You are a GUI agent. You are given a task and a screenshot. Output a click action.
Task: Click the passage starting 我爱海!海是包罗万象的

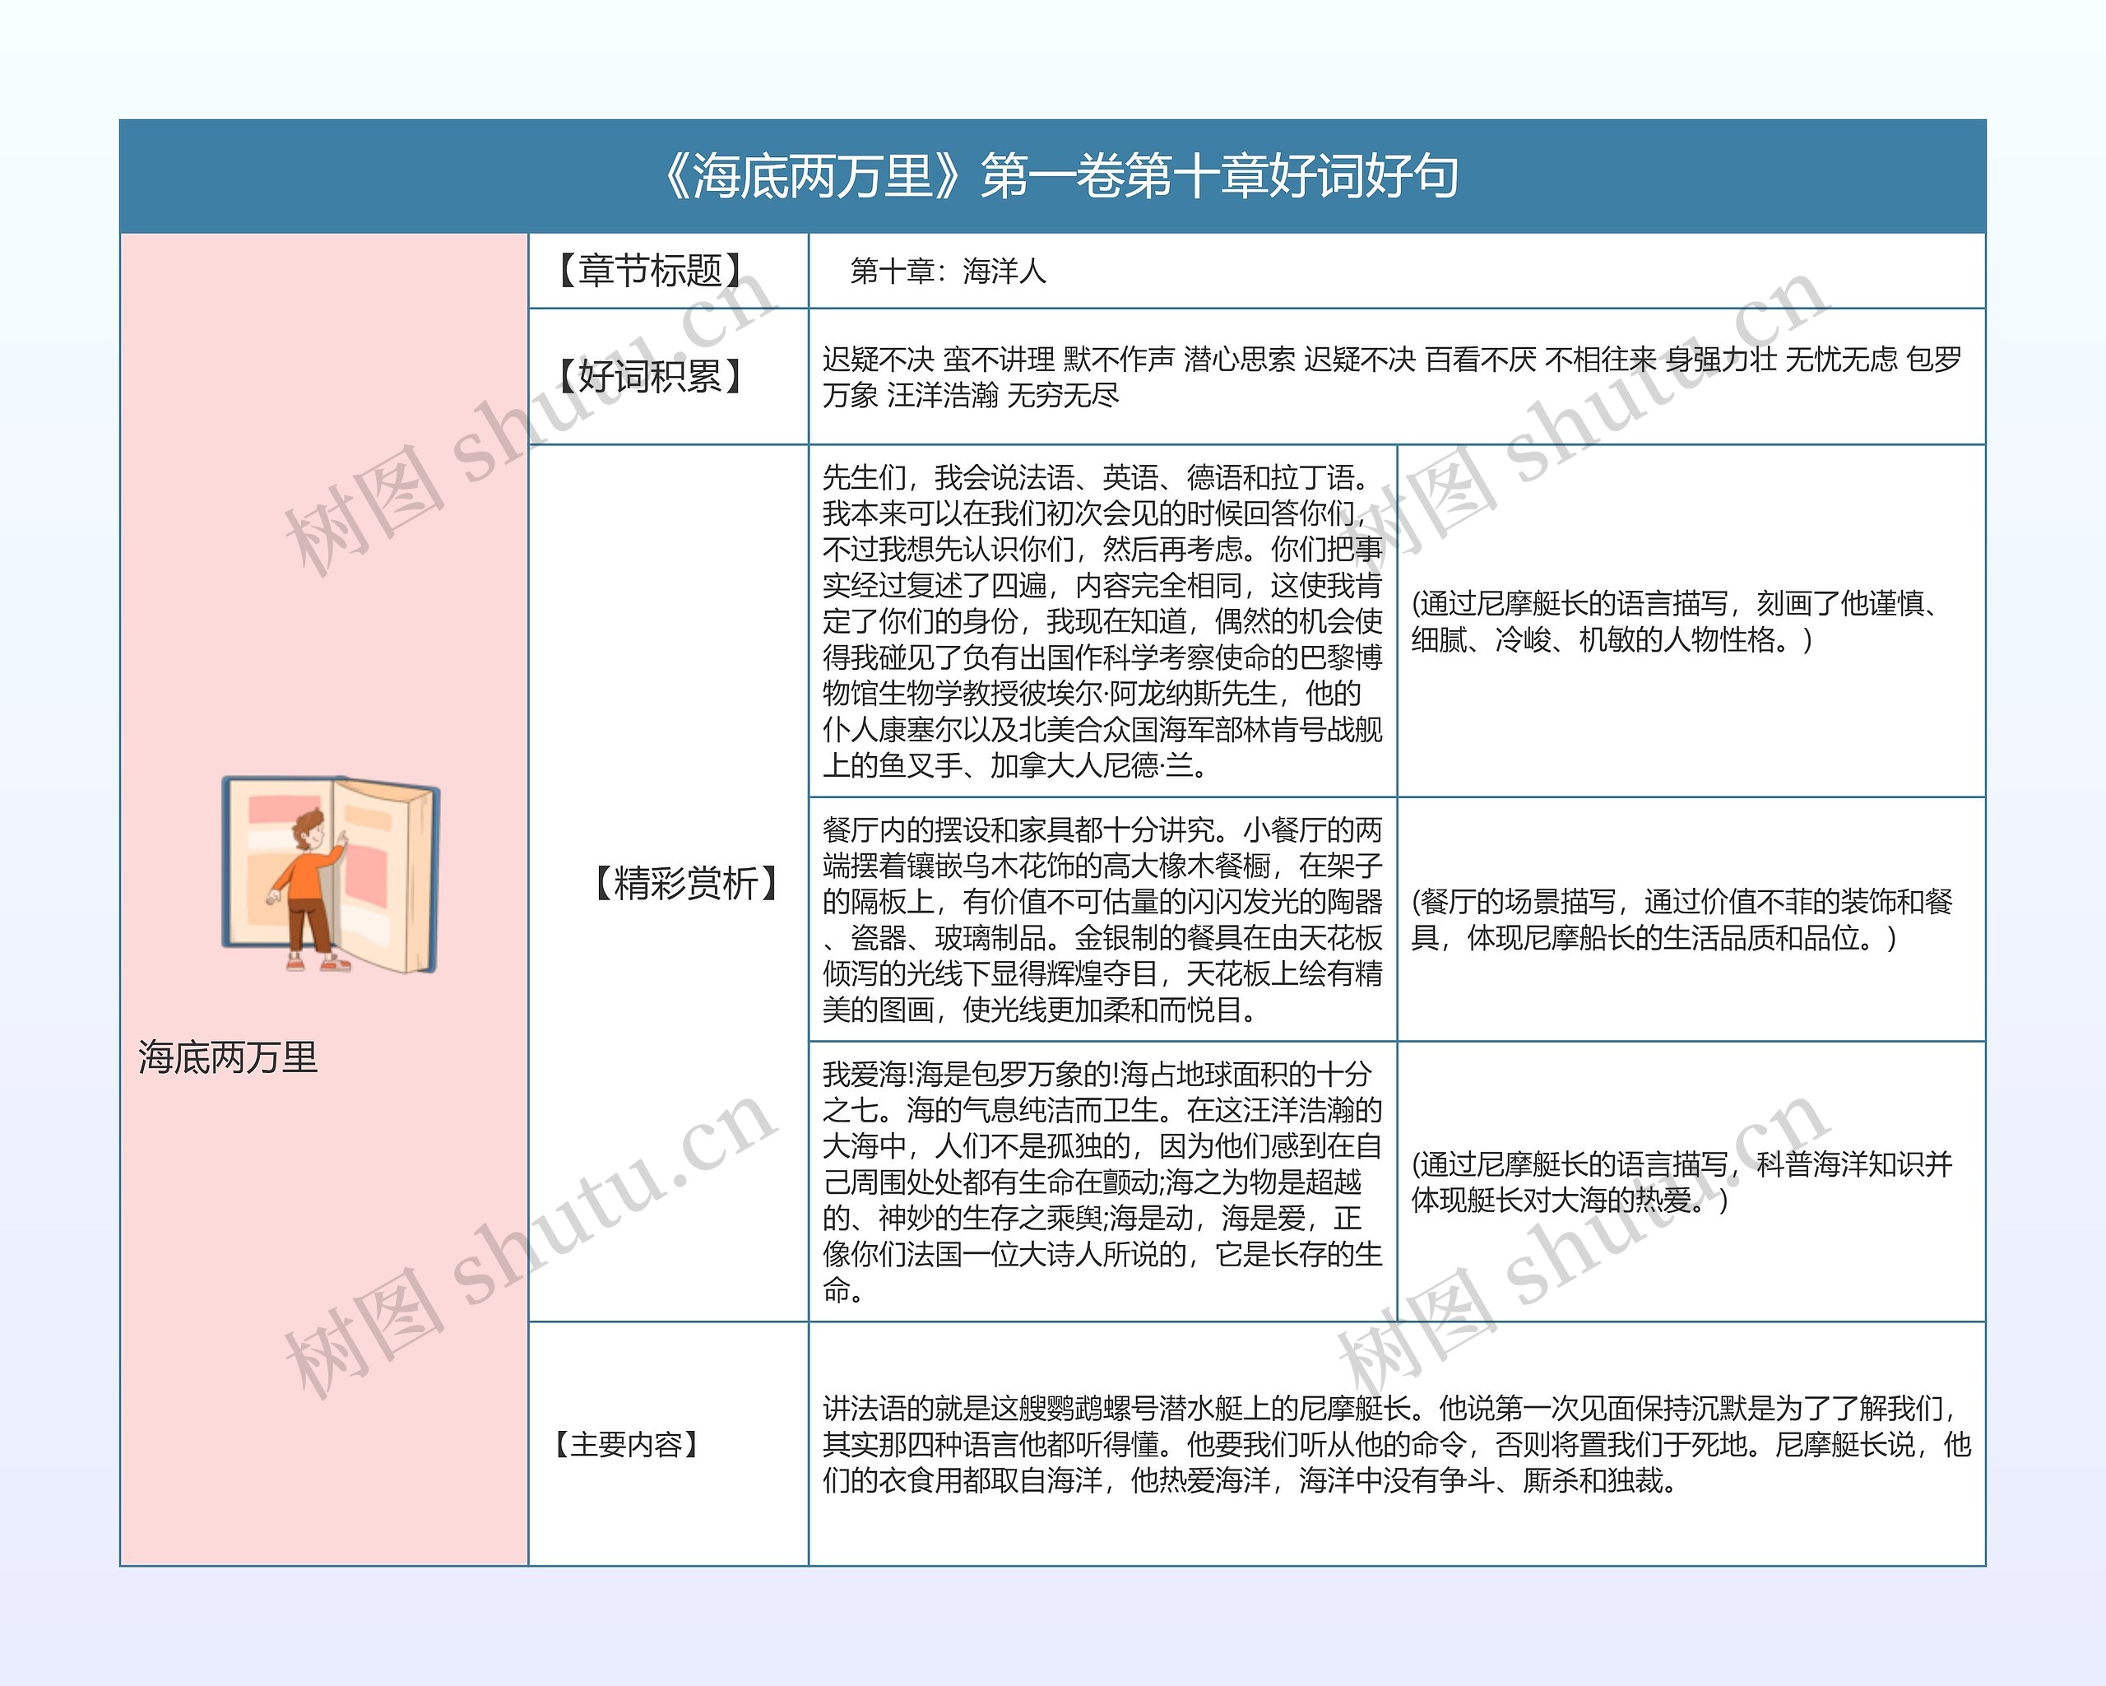coord(1102,1182)
